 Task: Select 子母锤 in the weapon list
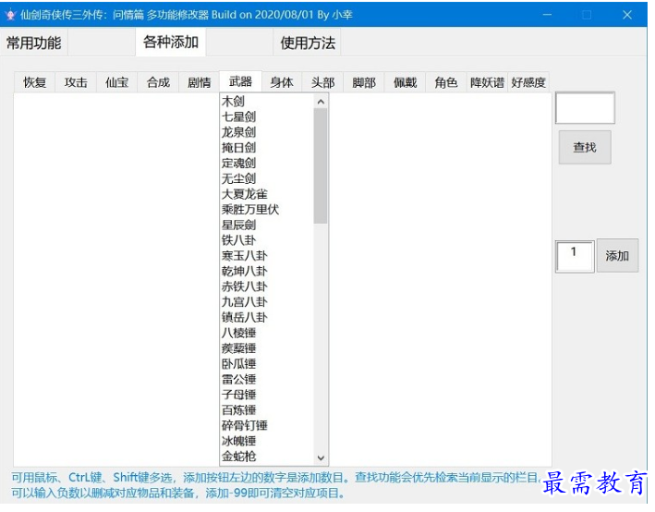(238, 395)
